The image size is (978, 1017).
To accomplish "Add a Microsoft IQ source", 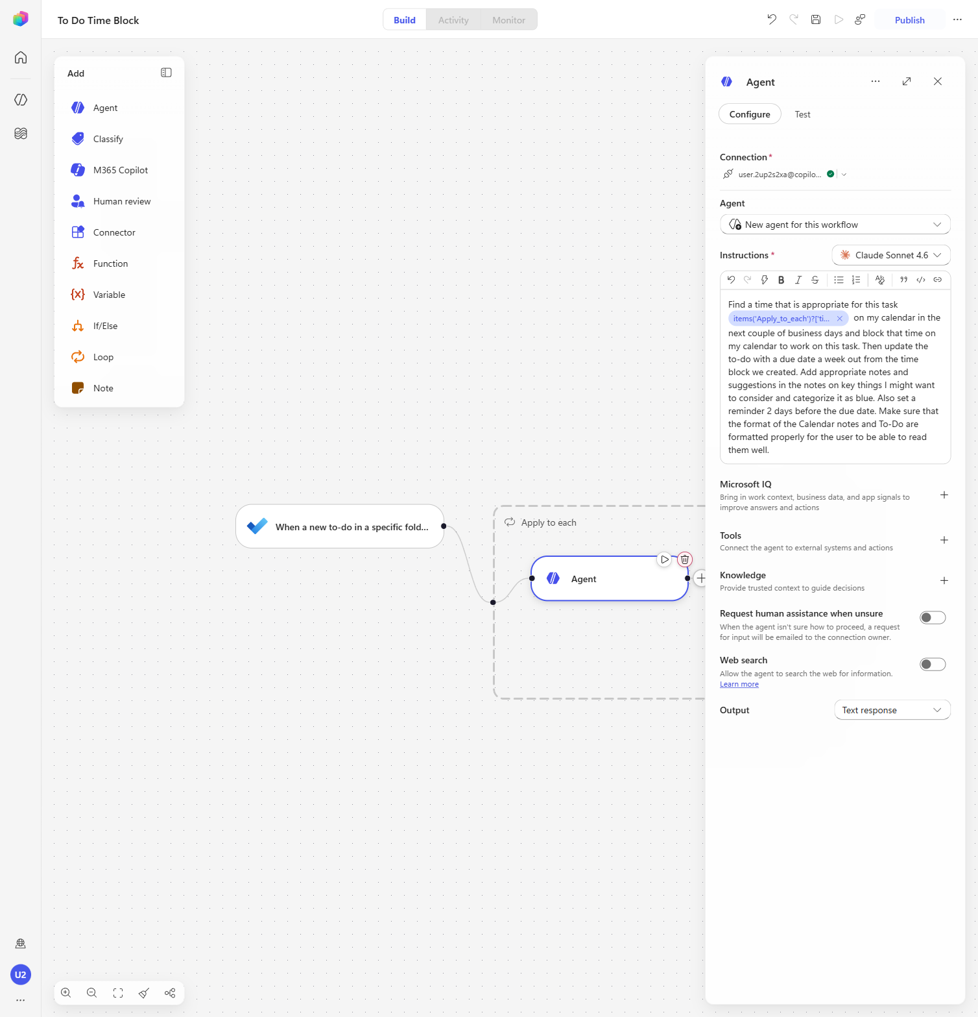I will coord(944,495).
